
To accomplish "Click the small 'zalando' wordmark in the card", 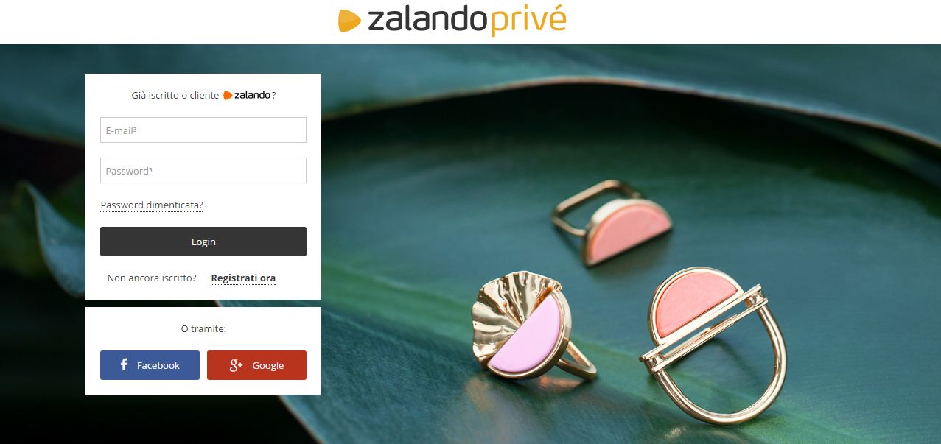I will (253, 96).
